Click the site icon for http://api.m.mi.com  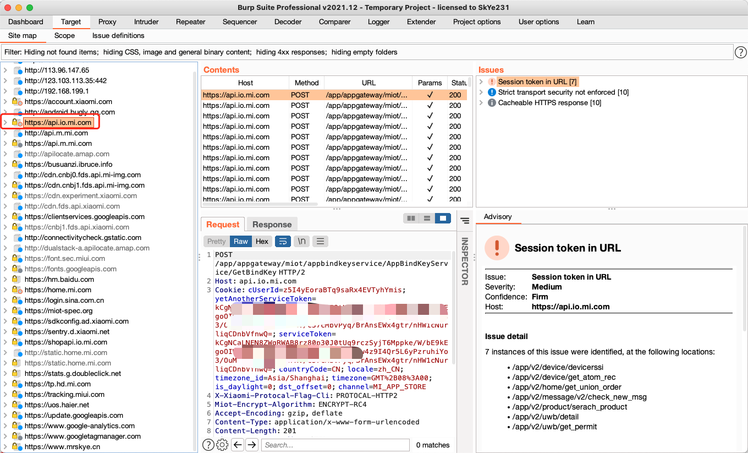coord(18,133)
